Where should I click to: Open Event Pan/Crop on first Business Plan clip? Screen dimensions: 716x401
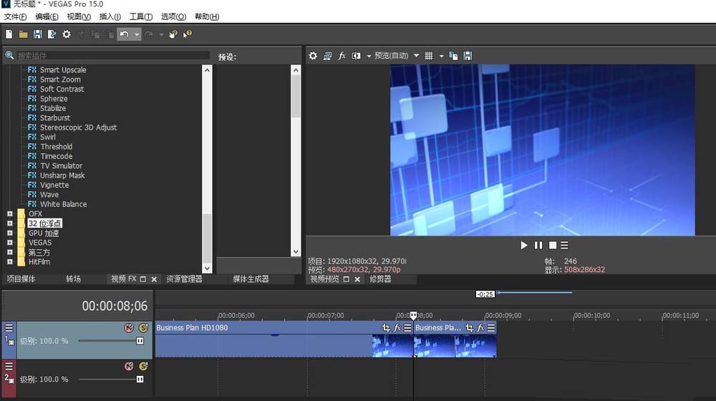click(x=387, y=327)
